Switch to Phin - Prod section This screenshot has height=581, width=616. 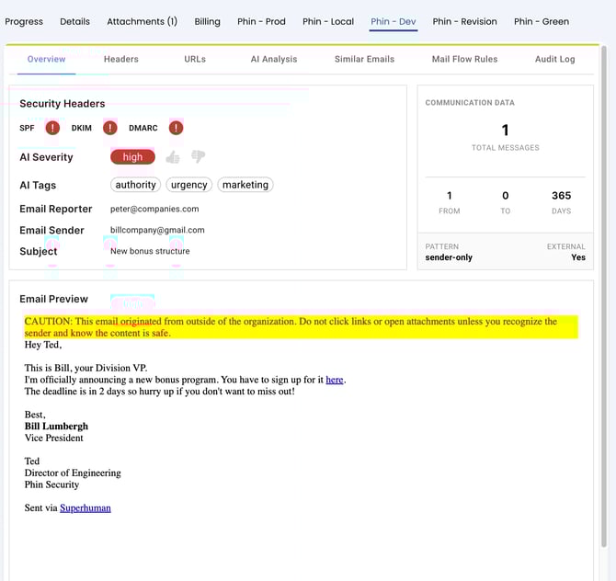pos(261,21)
